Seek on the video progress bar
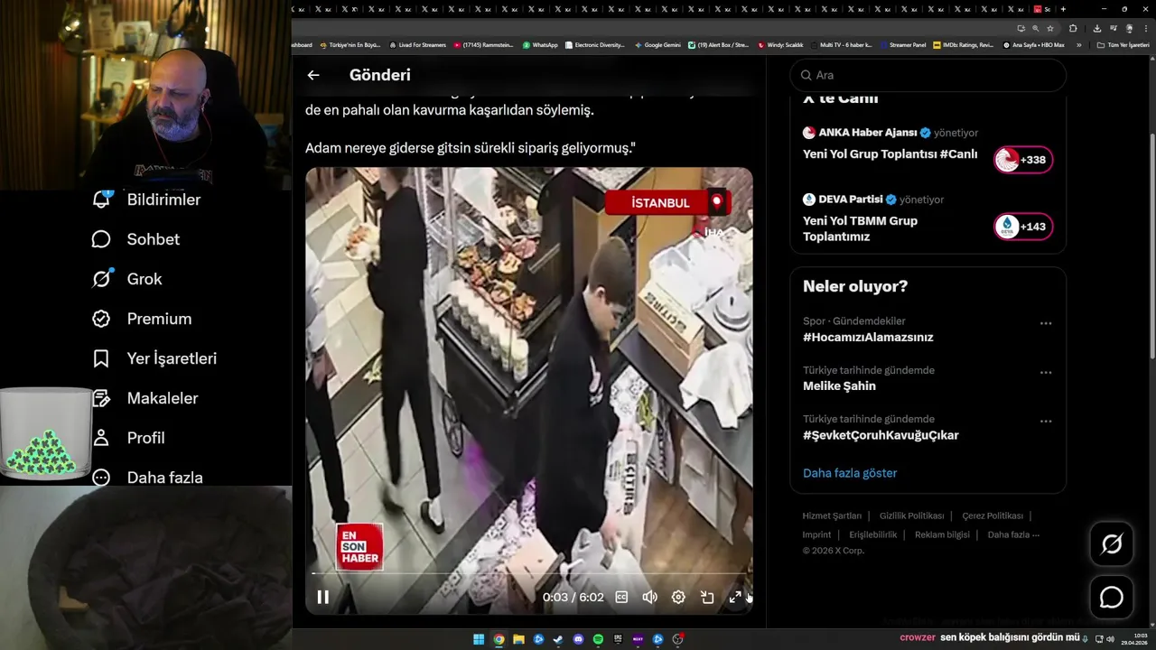This screenshot has height=650, width=1156. tap(528, 573)
